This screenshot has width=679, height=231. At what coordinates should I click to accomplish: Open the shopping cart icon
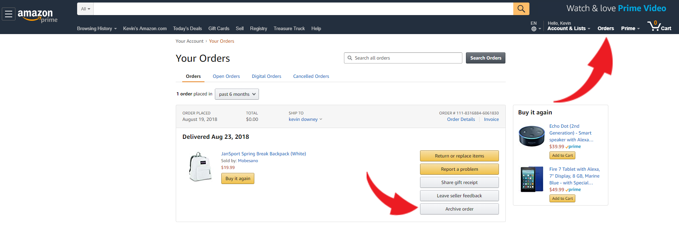(x=659, y=26)
